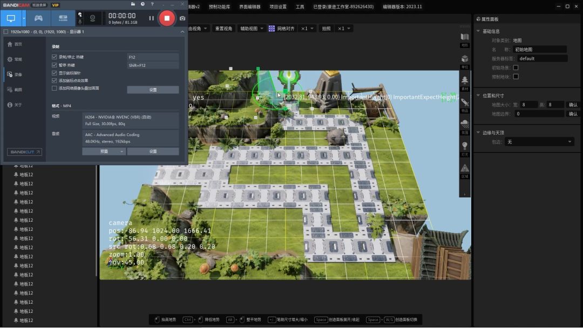Select the 素材 tree asset tool

(x=464, y=82)
